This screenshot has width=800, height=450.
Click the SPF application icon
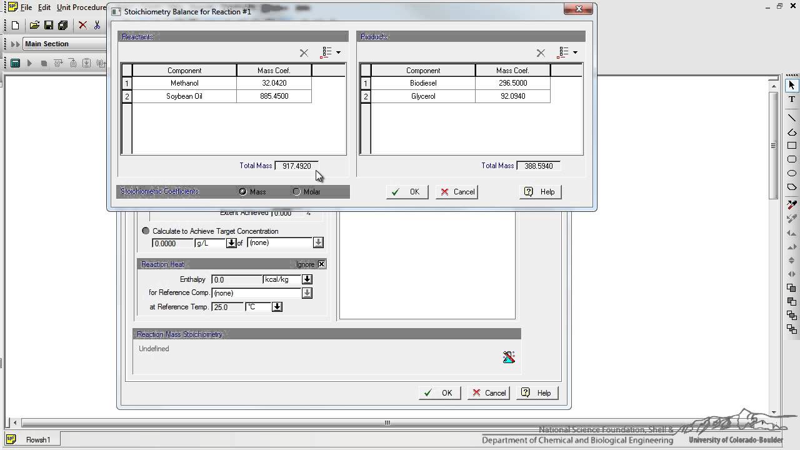coord(12,7)
